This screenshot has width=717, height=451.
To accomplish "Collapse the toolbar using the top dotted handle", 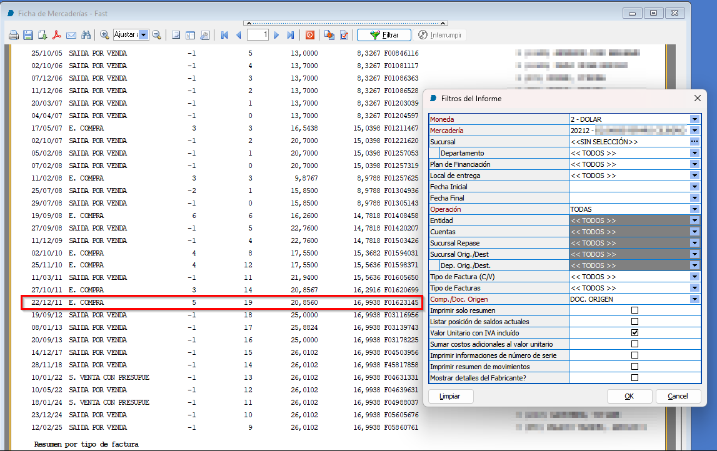I will tap(346, 23).
